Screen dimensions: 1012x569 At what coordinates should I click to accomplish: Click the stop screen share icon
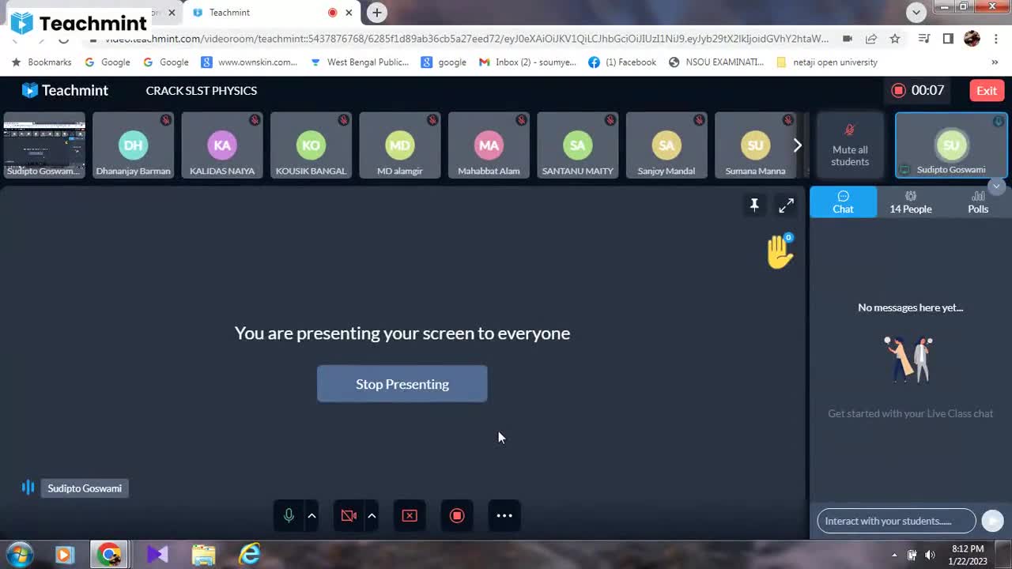tap(410, 515)
